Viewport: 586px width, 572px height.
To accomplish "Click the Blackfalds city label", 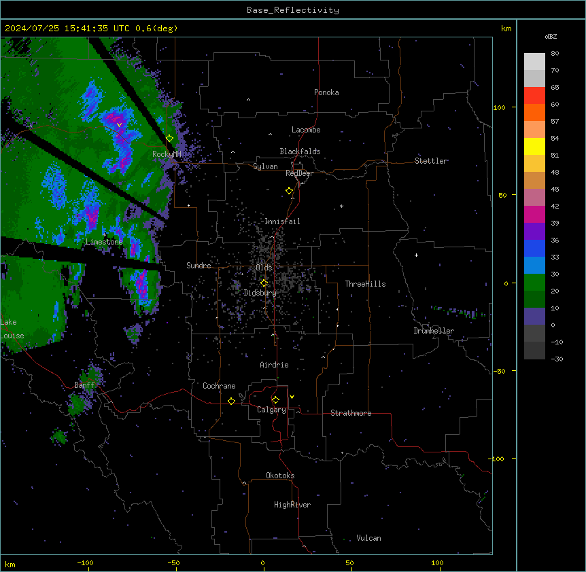I will click(x=300, y=151).
